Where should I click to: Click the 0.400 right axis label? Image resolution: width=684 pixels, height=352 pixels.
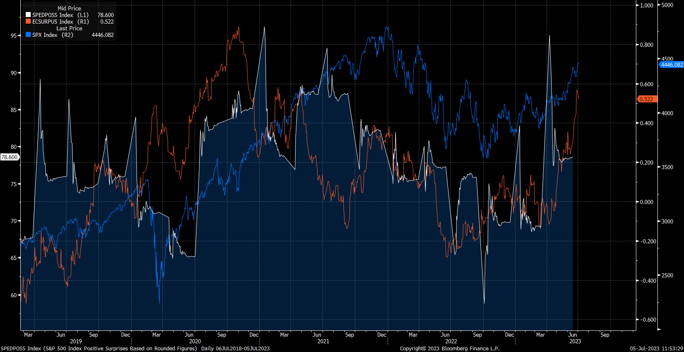647,123
